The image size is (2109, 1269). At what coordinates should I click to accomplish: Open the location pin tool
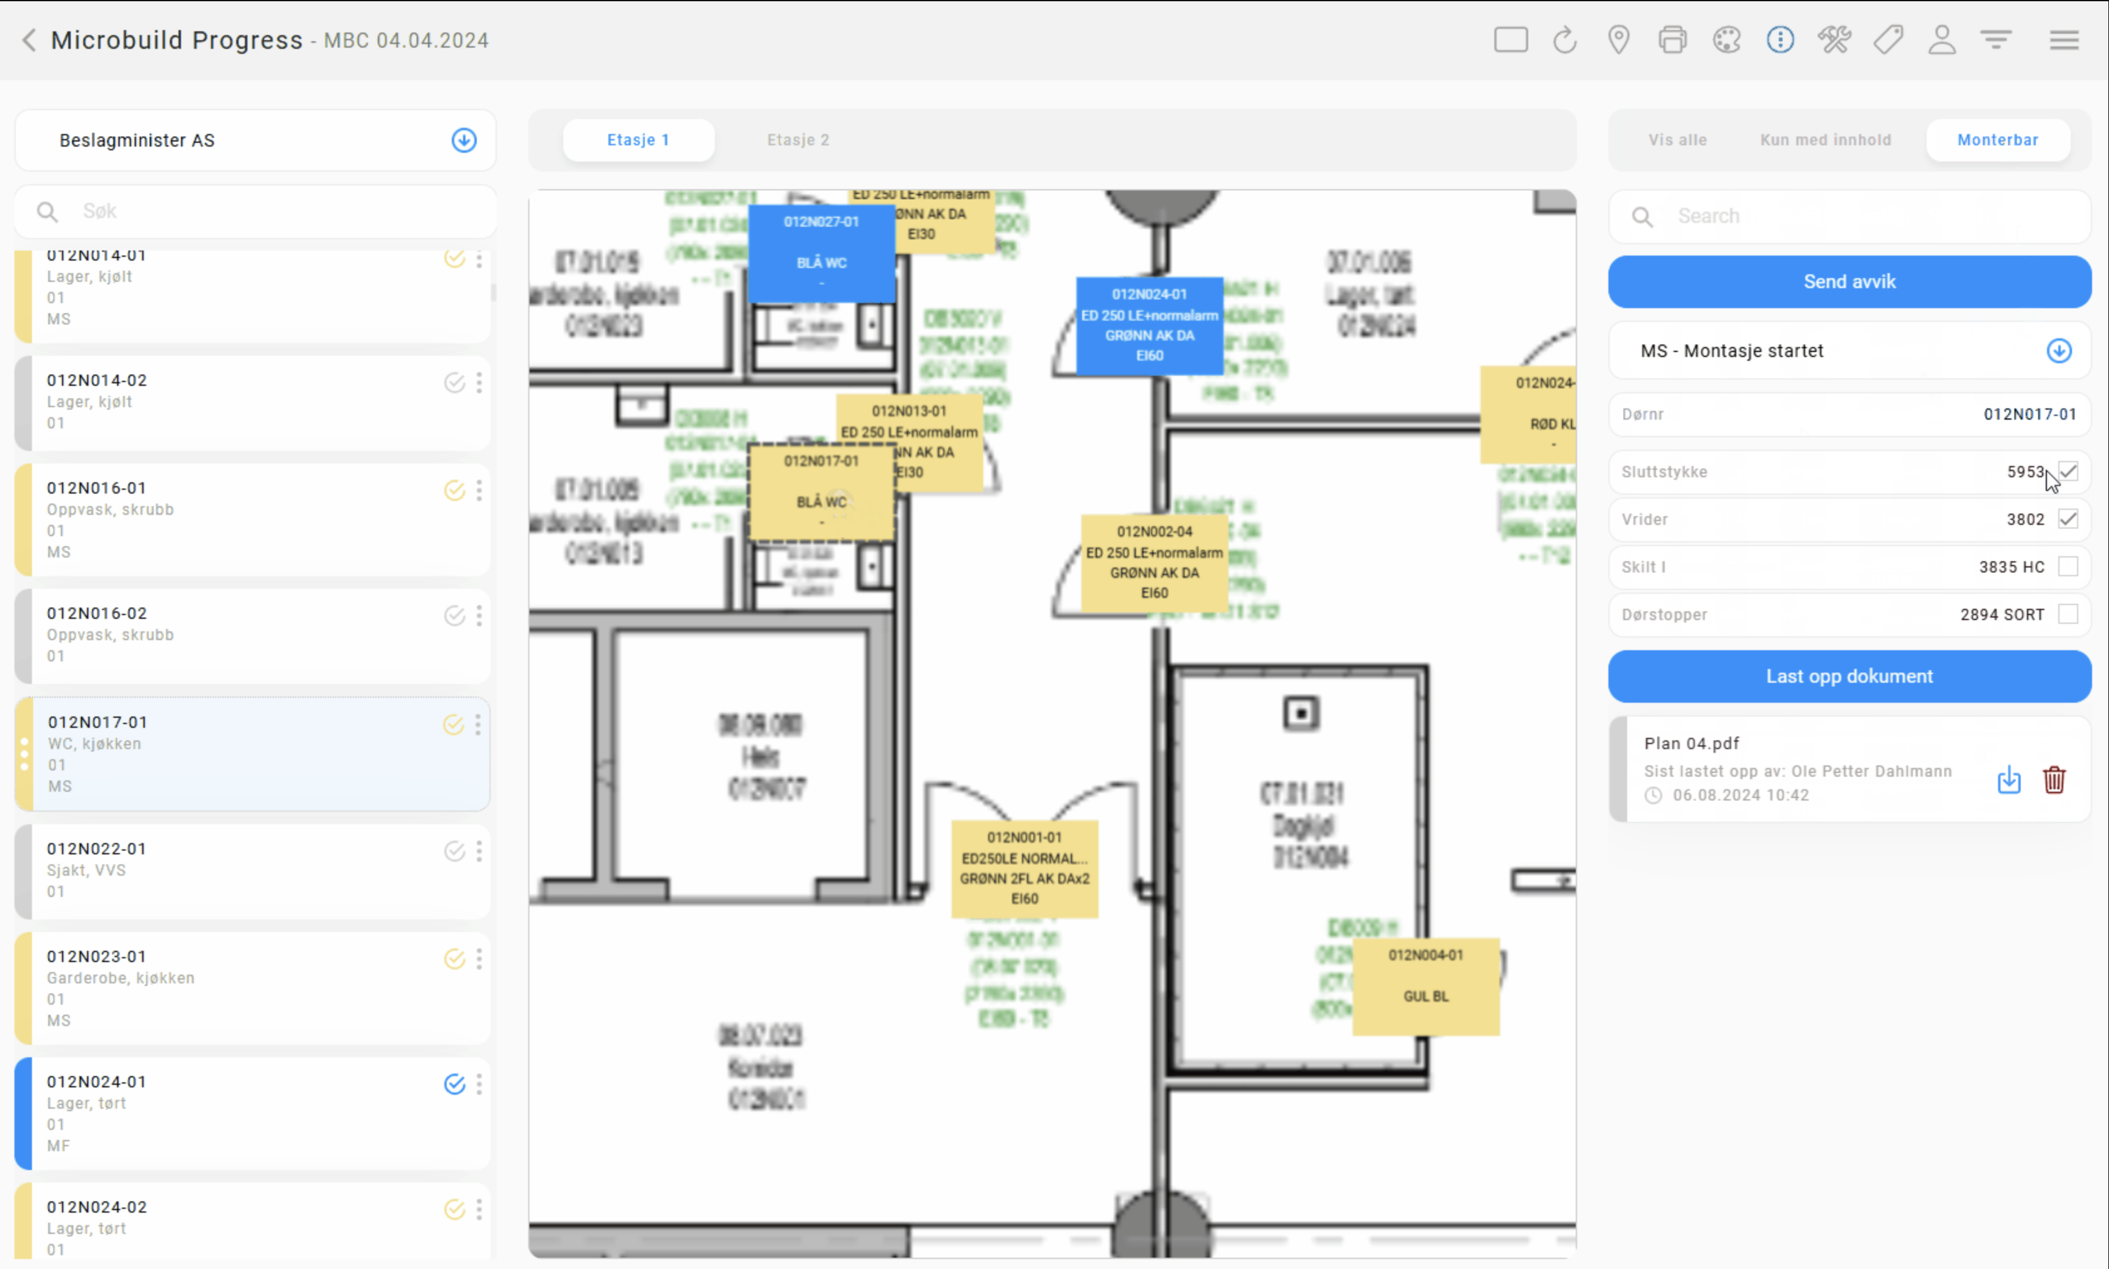(x=1618, y=40)
